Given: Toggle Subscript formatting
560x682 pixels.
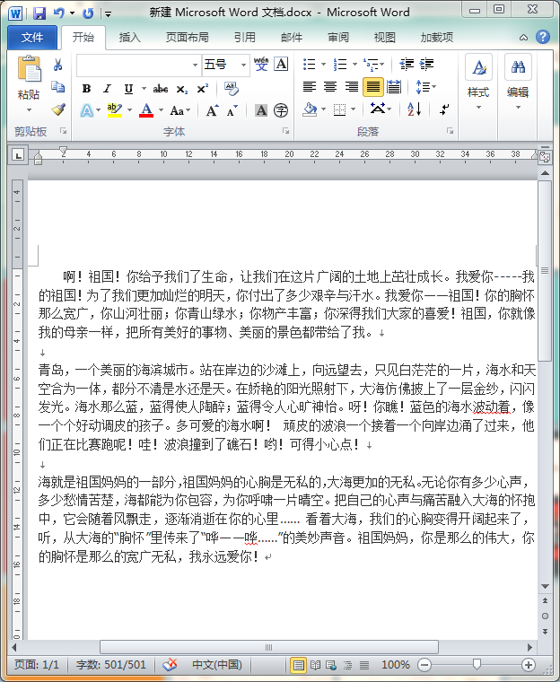Looking at the screenshot, I should [181, 89].
